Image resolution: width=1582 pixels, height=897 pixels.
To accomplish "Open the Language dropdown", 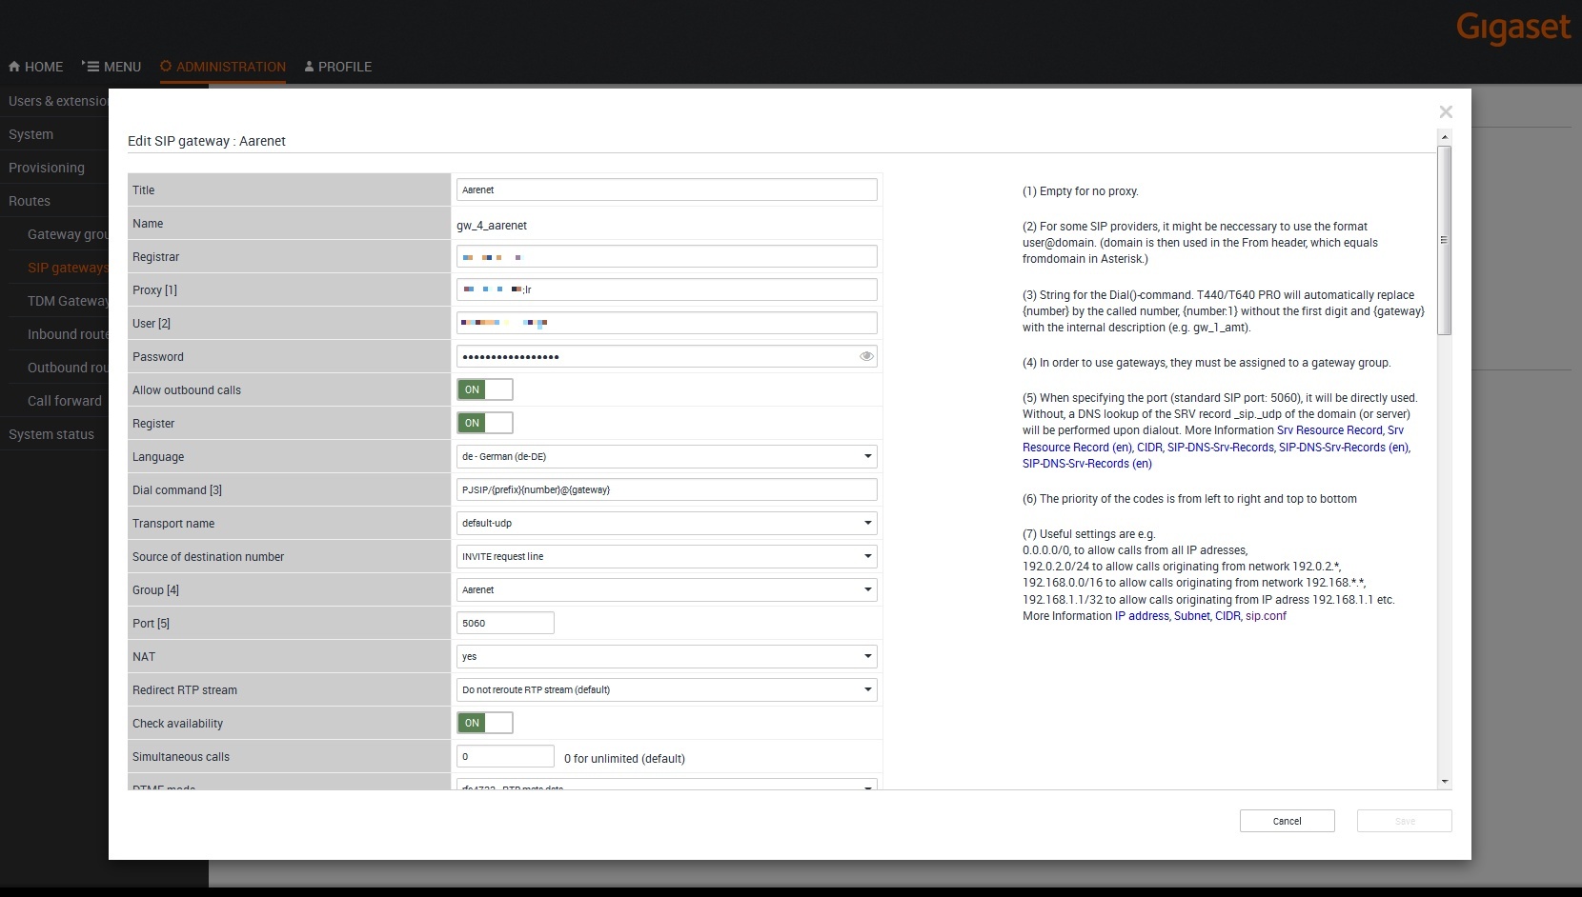I will pyautogui.click(x=667, y=456).
